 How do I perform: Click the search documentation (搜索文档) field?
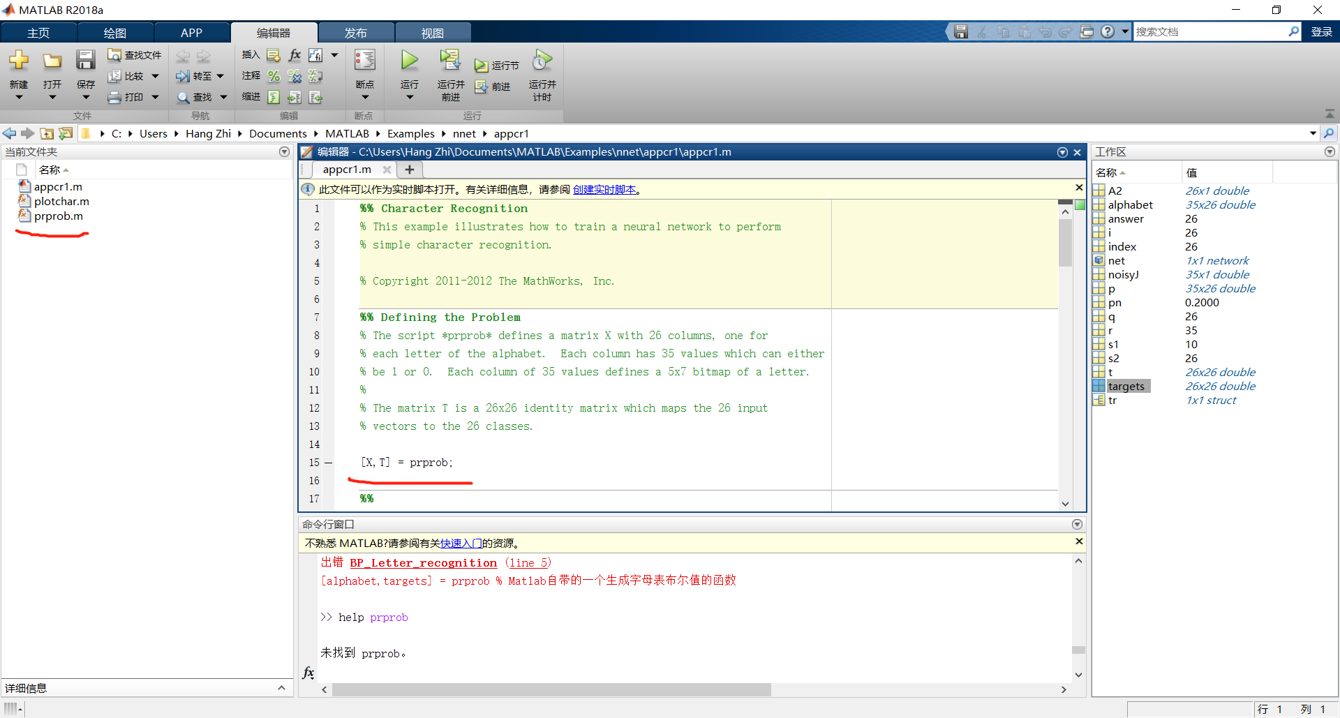point(1209,32)
